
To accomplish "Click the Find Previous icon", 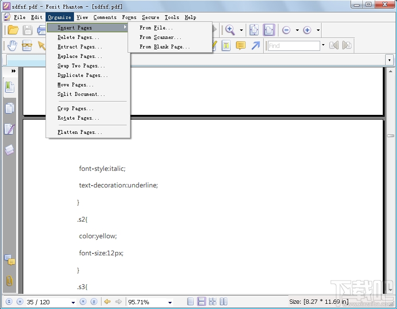I will point(334,46).
